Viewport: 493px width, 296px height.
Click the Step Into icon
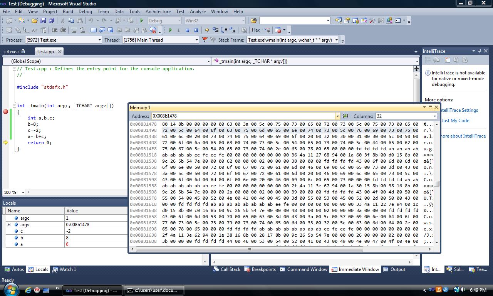click(215, 30)
